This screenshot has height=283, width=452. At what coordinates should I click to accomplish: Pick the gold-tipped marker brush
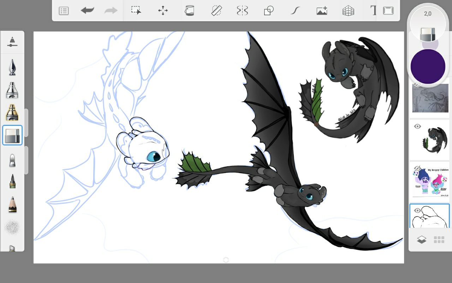click(x=12, y=112)
